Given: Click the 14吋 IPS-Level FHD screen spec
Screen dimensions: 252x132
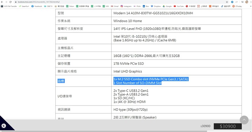Looking at the screenshot, I should 157,29.
